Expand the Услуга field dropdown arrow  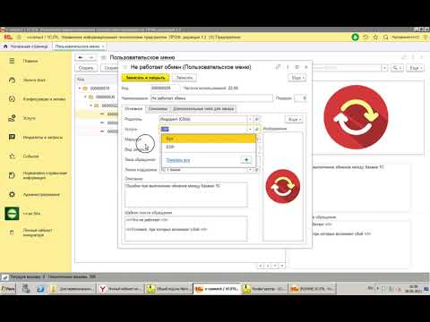click(x=250, y=129)
